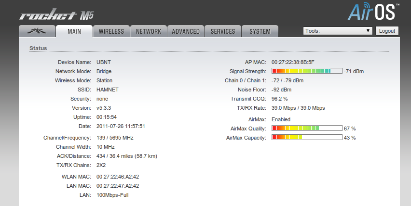The image size is (411, 206).
Task: Open the Ubiquiti logo tab
Action: pyautogui.click(x=37, y=31)
